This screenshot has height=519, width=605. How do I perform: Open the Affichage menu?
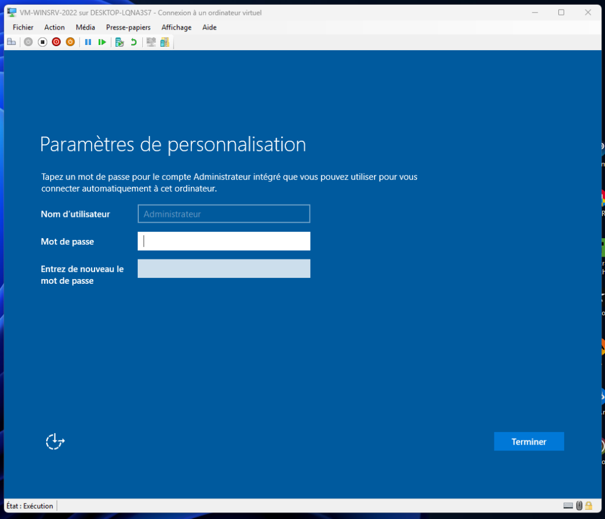click(x=176, y=27)
